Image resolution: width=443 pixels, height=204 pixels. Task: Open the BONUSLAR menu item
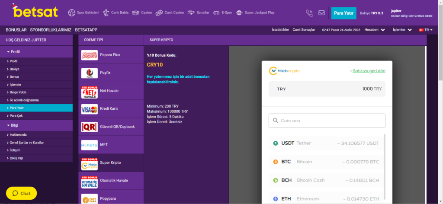16,30
